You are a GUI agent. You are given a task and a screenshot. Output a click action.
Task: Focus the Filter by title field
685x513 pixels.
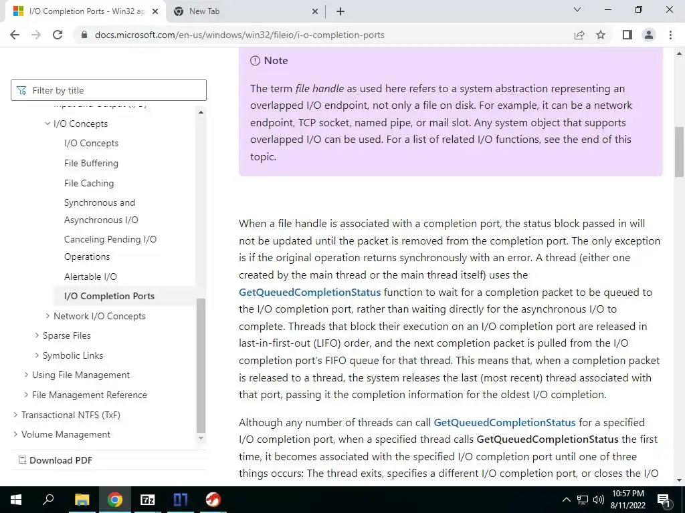[x=108, y=90]
